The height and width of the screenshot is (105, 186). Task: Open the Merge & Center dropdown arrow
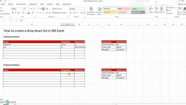click(67, 13)
